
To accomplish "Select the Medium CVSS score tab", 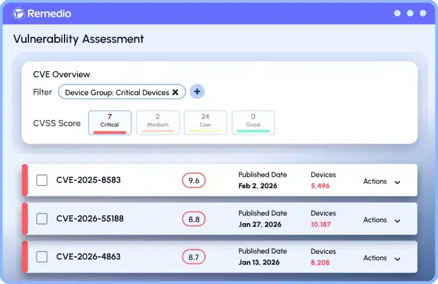I will click(157, 122).
